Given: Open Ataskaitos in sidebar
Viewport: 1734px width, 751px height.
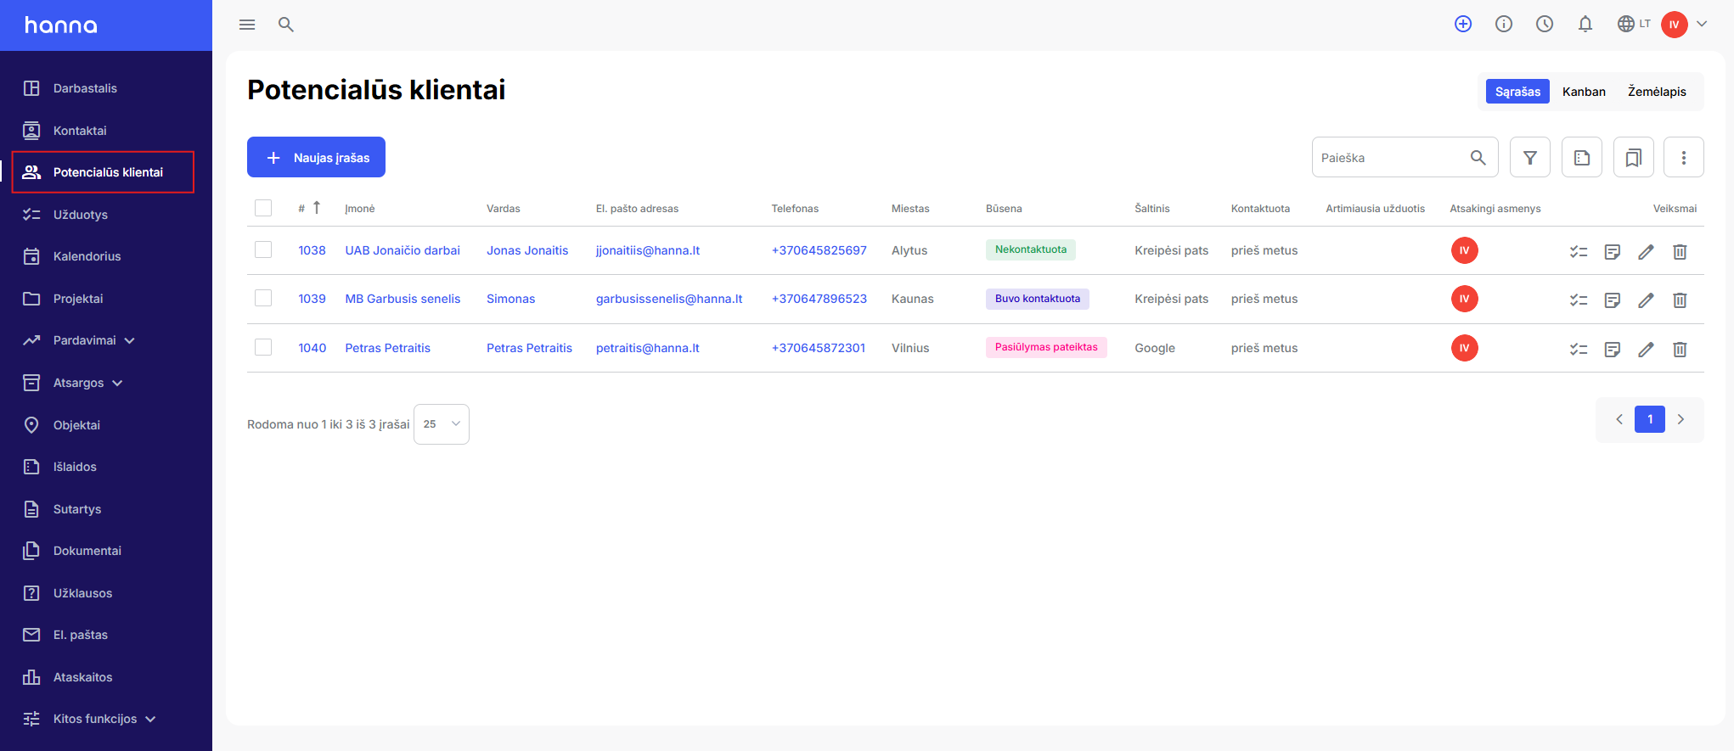Looking at the screenshot, I should coord(82,677).
